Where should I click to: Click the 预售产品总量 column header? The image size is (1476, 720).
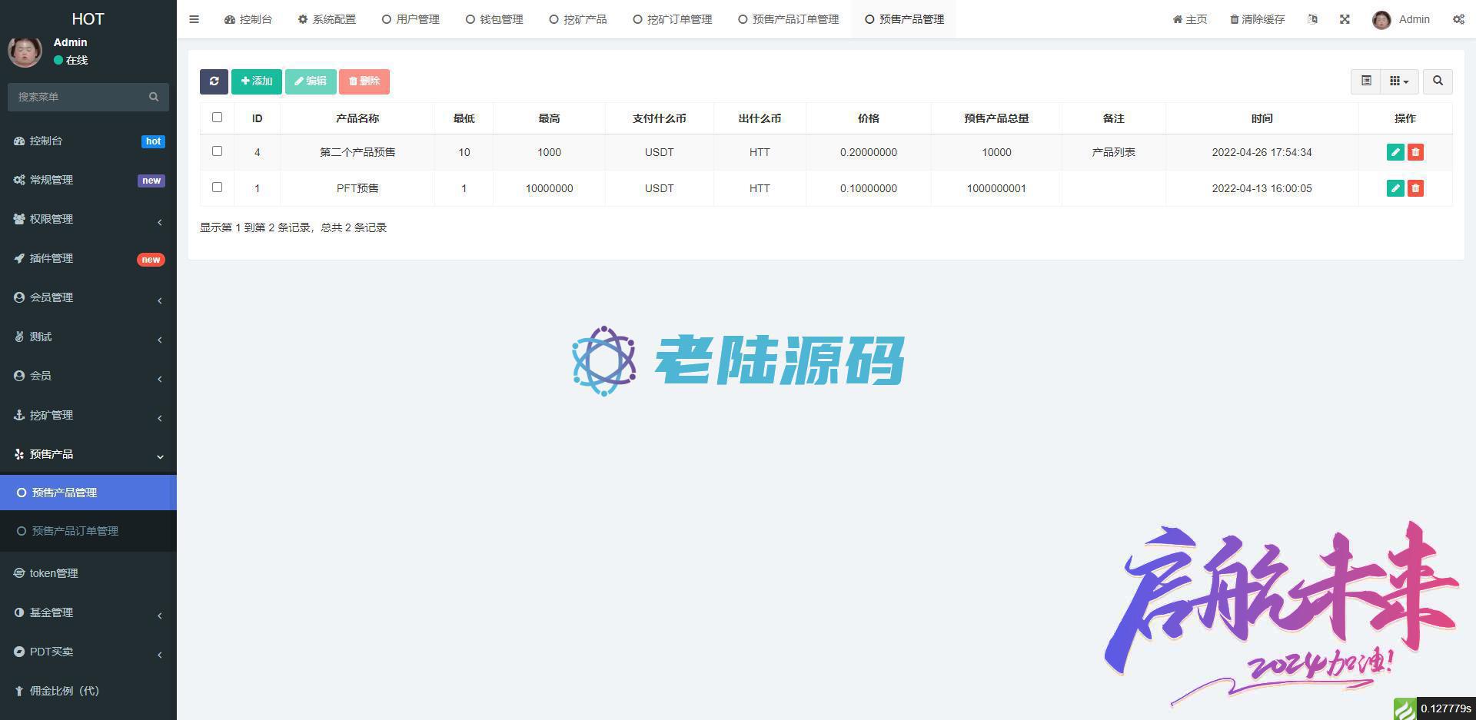click(x=996, y=118)
